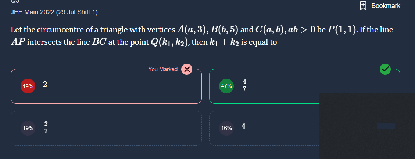Click the You Marked label
Viewport: 415px width, 159px height.
pyautogui.click(x=163, y=69)
